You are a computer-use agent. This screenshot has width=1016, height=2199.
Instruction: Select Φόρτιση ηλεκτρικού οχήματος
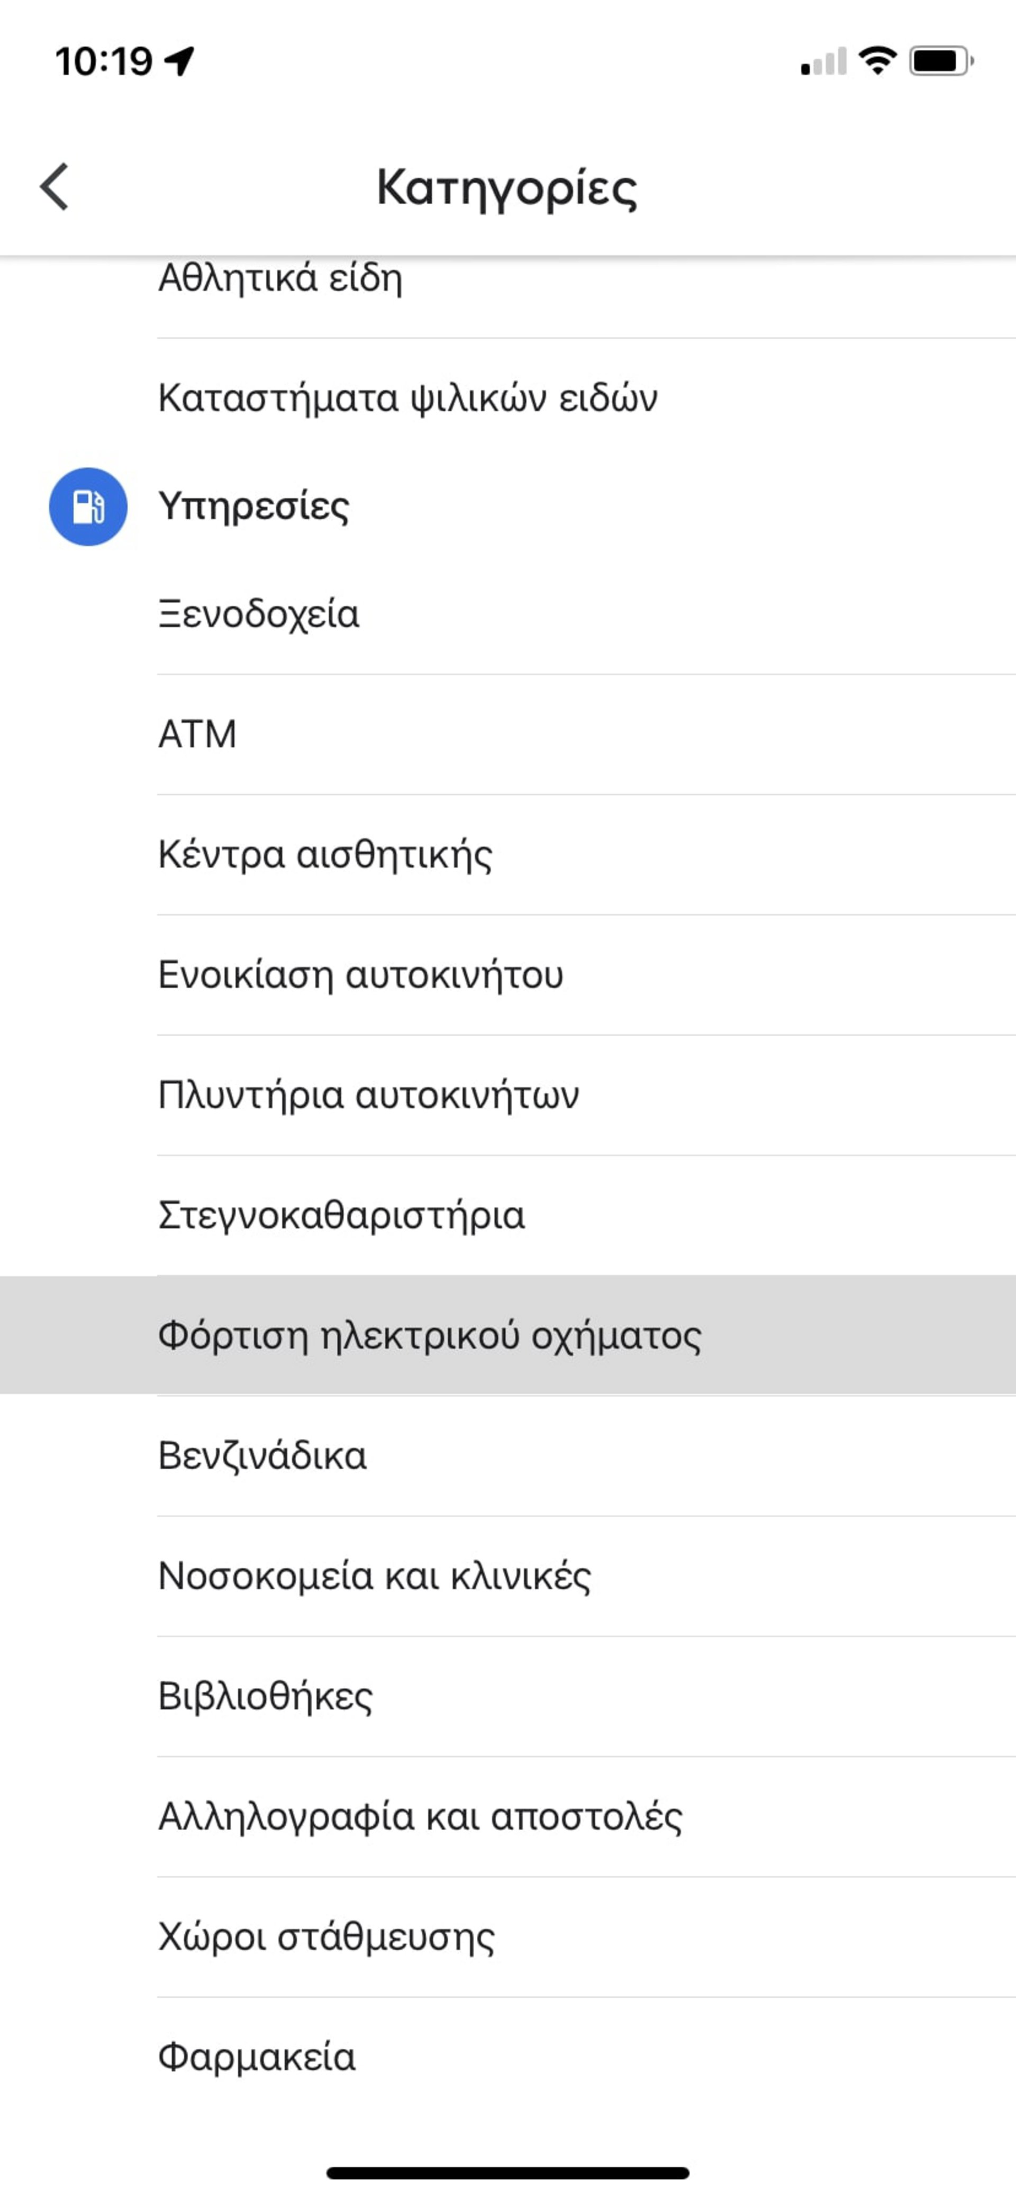(x=430, y=1336)
